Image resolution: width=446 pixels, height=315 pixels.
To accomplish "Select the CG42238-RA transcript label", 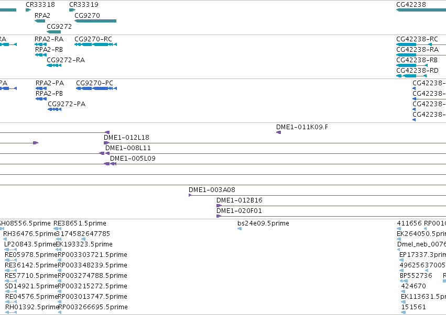I will 417,49.
